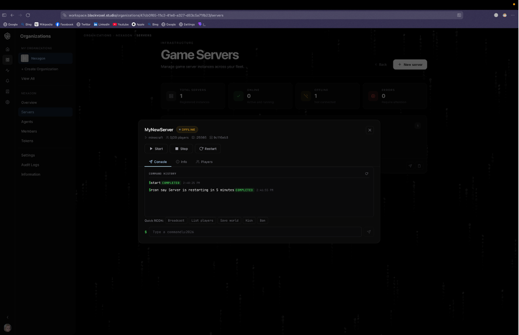Open the home icon in the rail
Image resolution: width=519 pixels, height=335 pixels.
pos(7,49)
